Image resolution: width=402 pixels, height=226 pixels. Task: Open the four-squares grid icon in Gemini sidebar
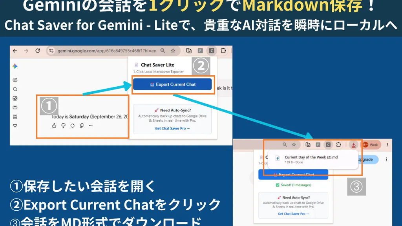point(15,117)
